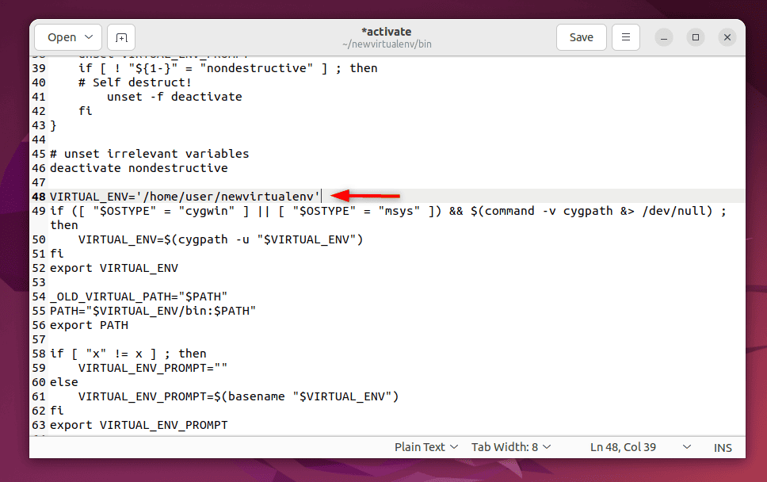Screen dimensions: 767x482
Task: Click the VIRTUAL_ENV_PROMPT="" line 59
Action: click(153, 368)
